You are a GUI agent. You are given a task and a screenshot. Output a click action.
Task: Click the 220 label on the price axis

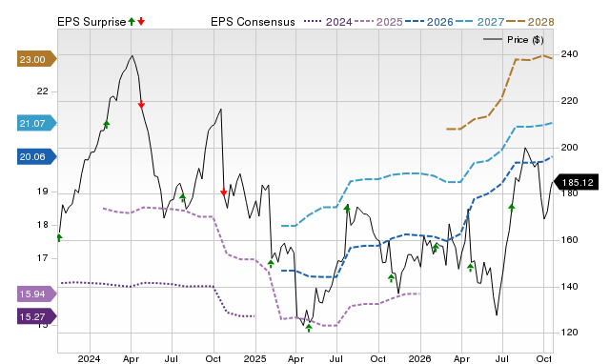[x=570, y=101]
